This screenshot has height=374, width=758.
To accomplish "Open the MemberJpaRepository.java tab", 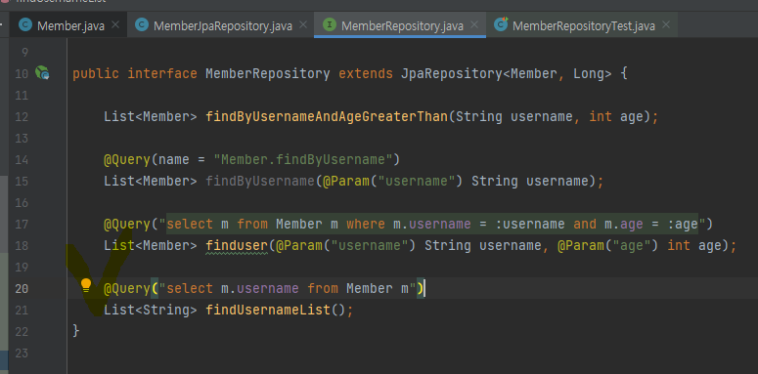I will (222, 25).
